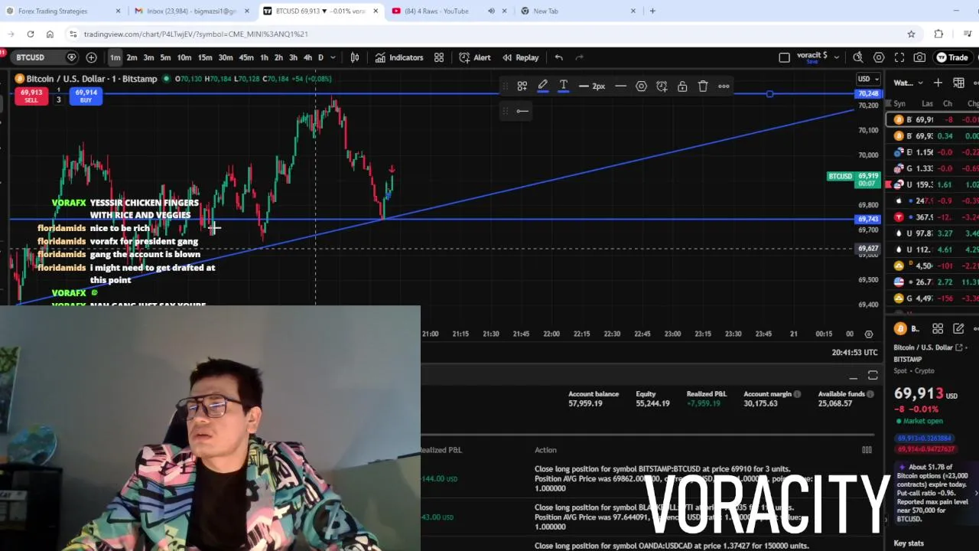Expand the voracit $ layout dropdown
979x551 pixels.
click(x=836, y=57)
